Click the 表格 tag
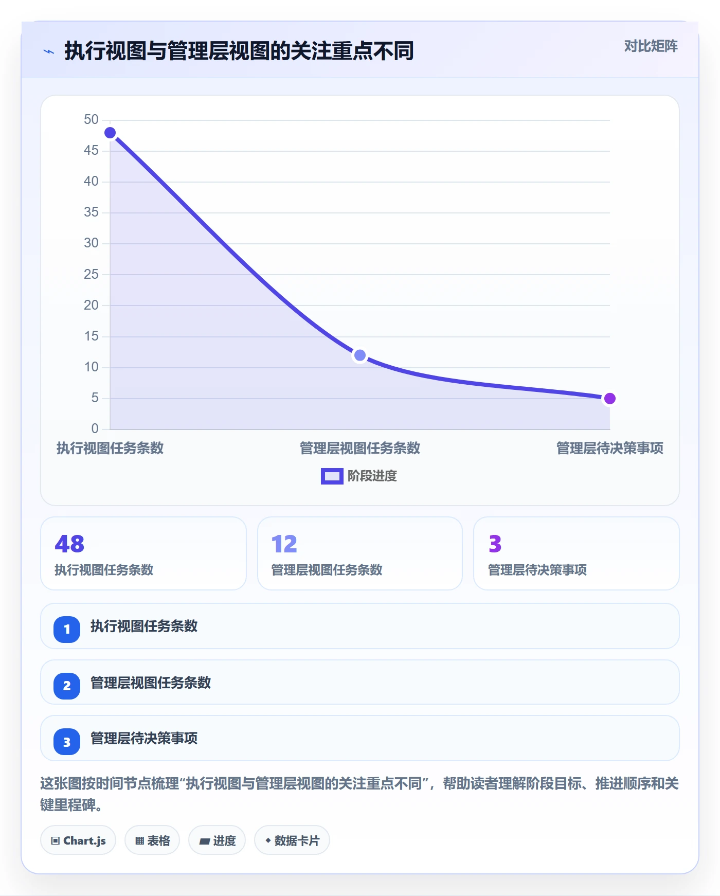This screenshot has width=720, height=896. coord(152,840)
